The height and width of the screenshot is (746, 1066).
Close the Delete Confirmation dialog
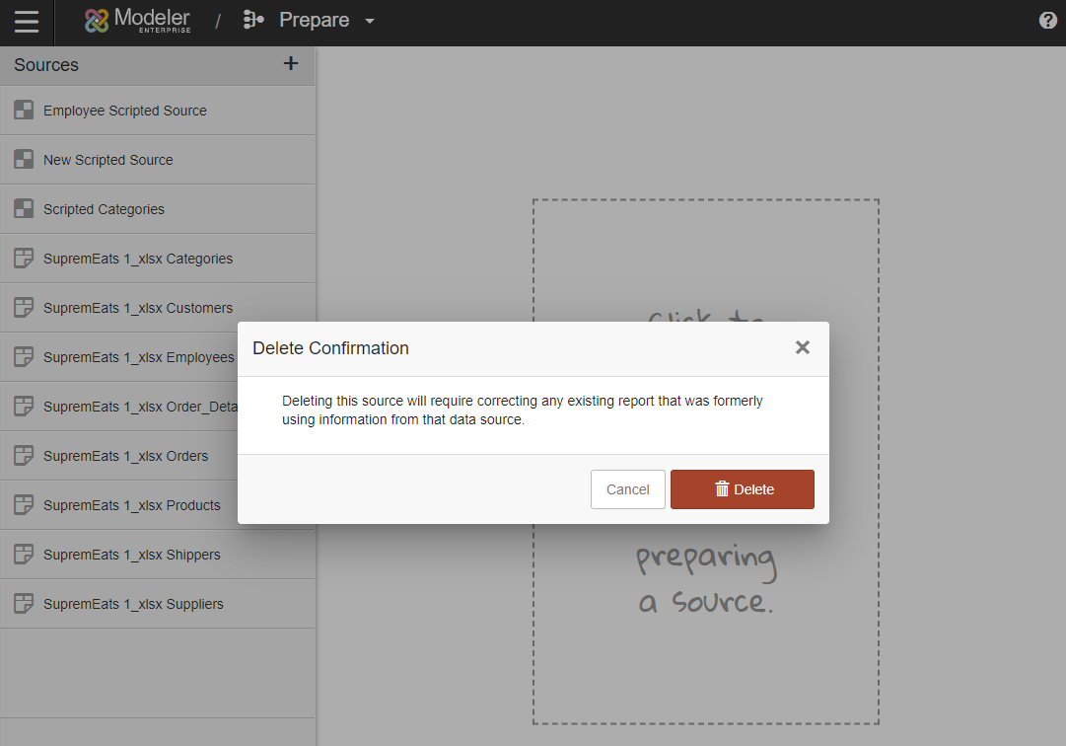[803, 347]
